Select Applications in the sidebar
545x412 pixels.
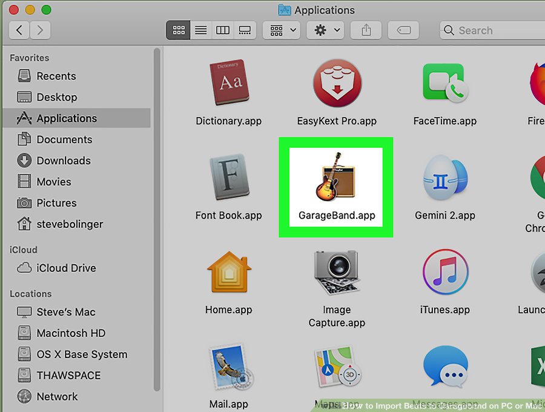pyautogui.click(x=76, y=118)
